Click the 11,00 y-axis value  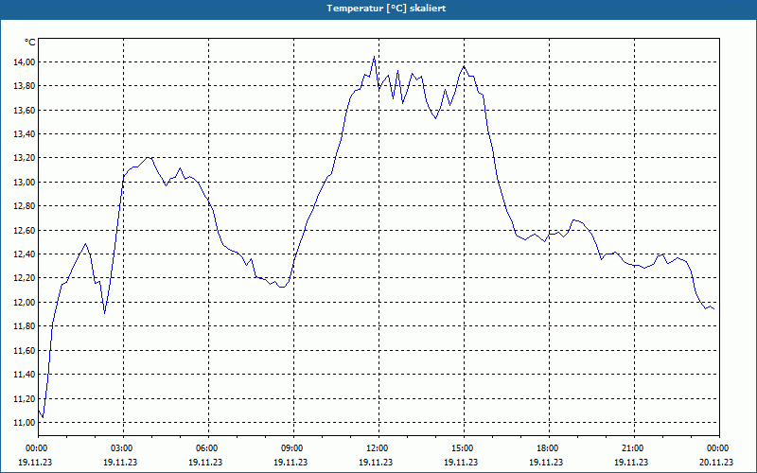pyautogui.click(x=24, y=422)
